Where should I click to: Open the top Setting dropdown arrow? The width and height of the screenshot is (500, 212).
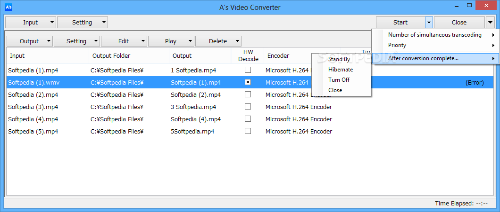point(104,22)
